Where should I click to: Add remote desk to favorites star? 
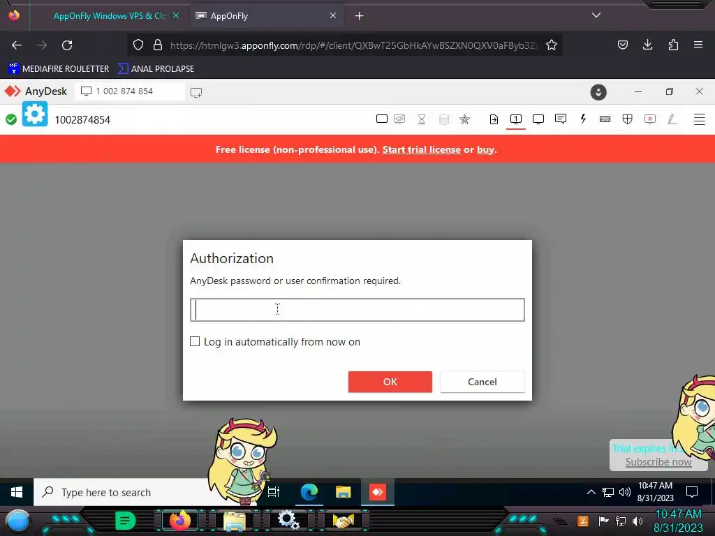coord(464,119)
